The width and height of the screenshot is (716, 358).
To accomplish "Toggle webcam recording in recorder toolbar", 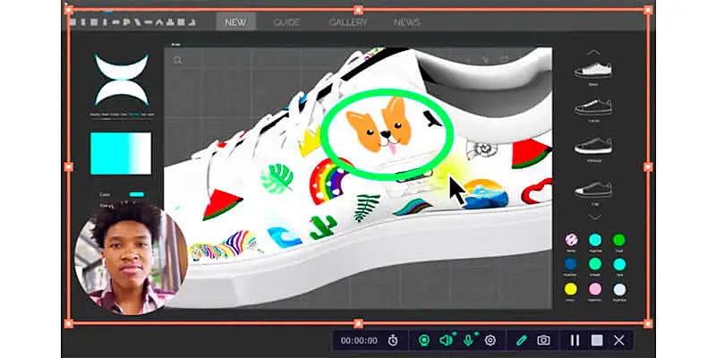I will [424, 340].
